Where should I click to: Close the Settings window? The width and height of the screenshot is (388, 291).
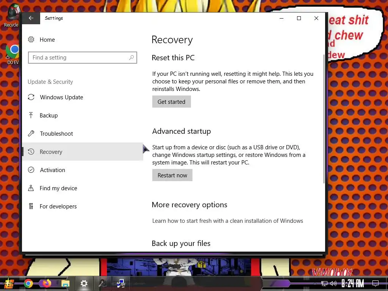click(316, 18)
